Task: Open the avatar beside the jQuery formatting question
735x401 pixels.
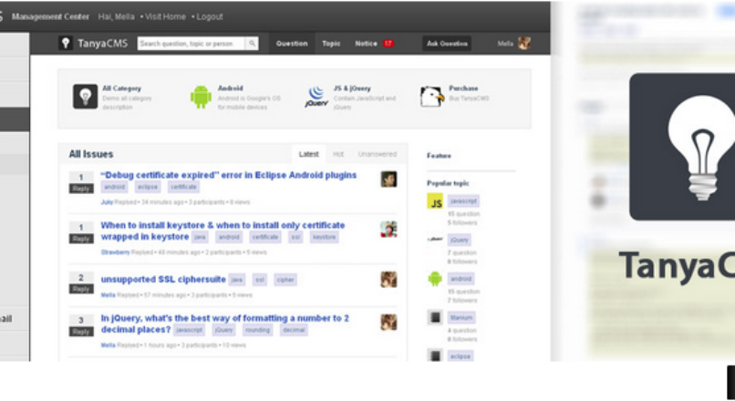Action: (388, 323)
